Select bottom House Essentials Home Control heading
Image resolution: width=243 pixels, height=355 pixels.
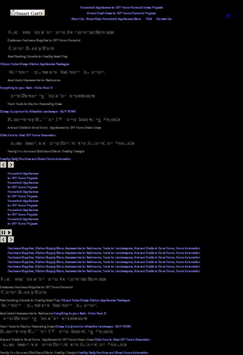click(63, 345)
